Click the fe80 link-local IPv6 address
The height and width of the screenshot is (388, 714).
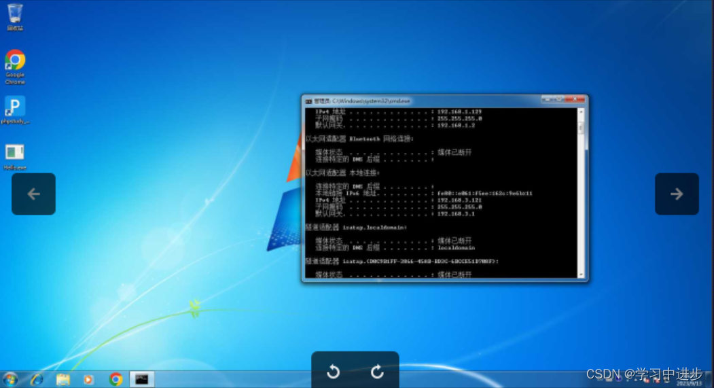pyautogui.click(x=484, y=193)
